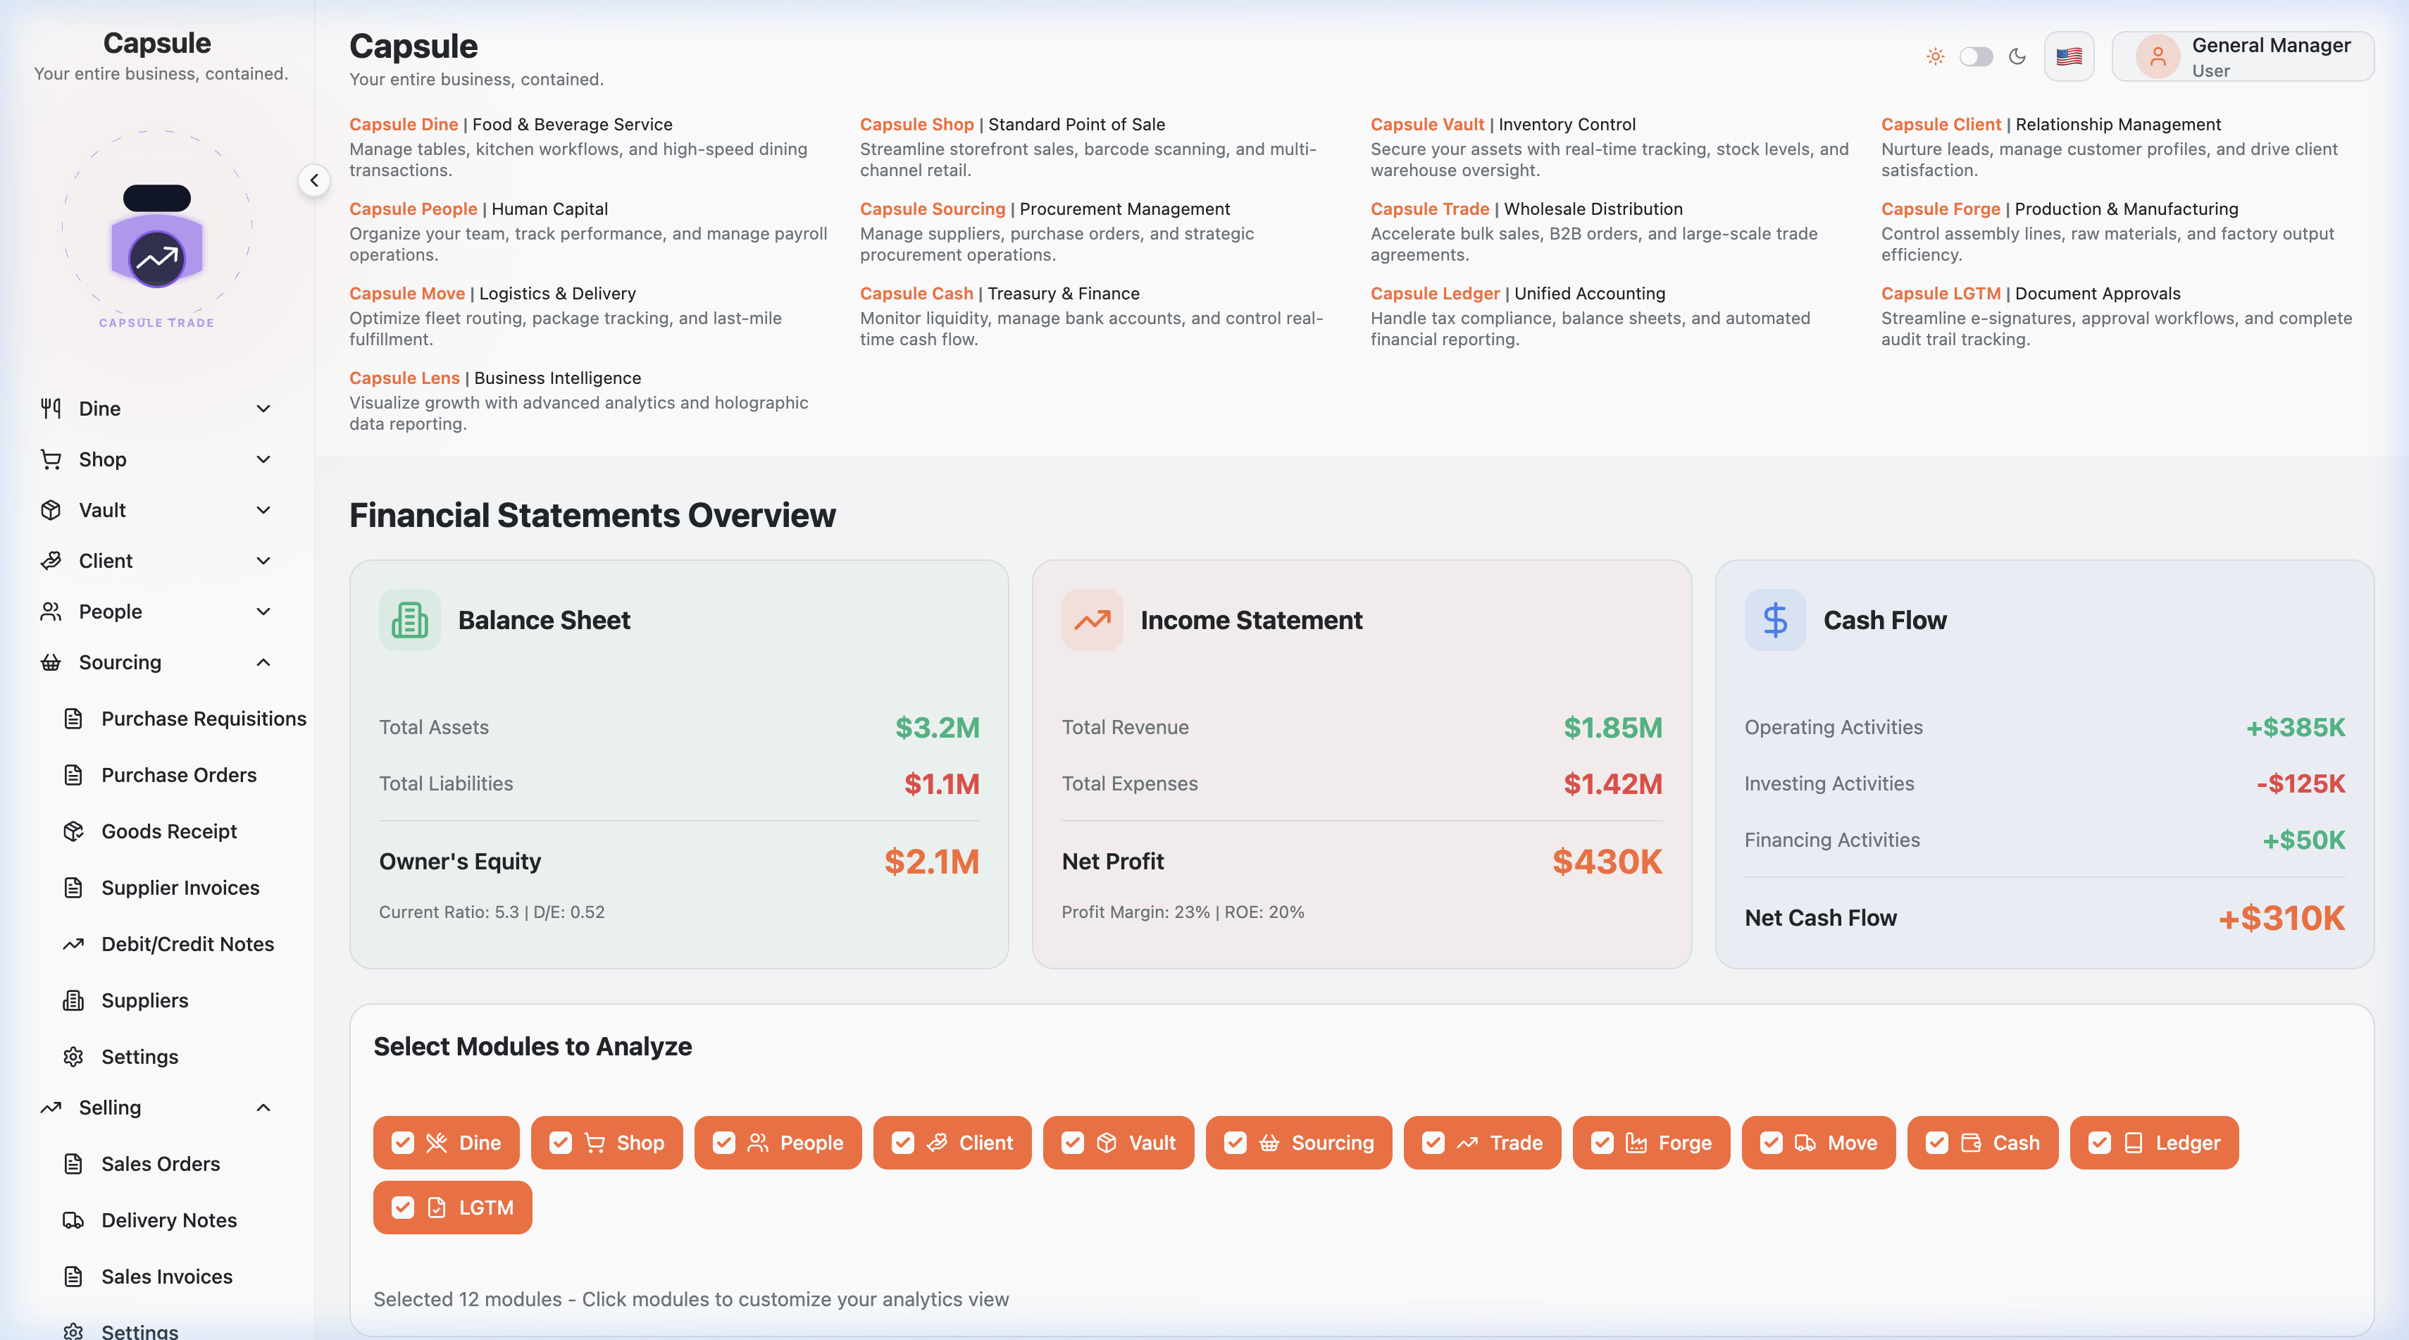Follow the Capsule Vault link
The height and width of the screenshot is (1340, 2409).
tap(1427, 125)
